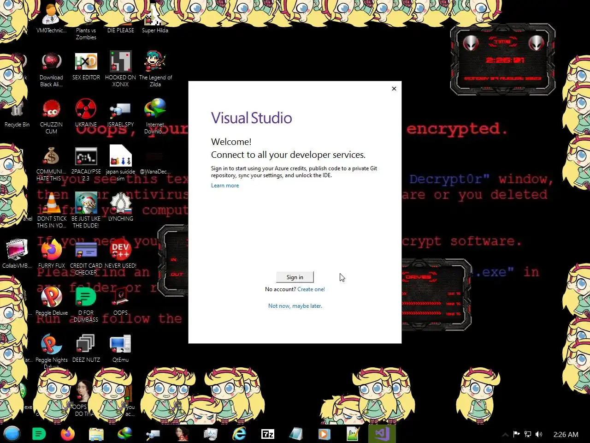Open the FURRY FUX Firefox desktop icon
The height and width of the screenshot is (443, 590).
click(x=52, y=254)
